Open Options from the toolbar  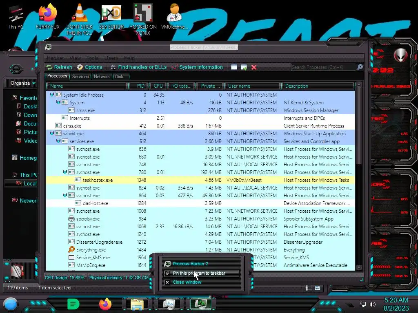[x=89, y=67]
